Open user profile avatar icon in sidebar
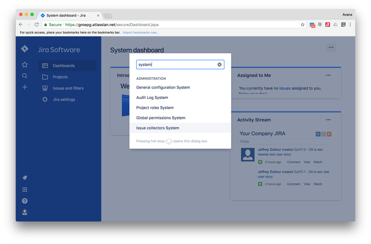371x244 pixels. click(25, 212)
